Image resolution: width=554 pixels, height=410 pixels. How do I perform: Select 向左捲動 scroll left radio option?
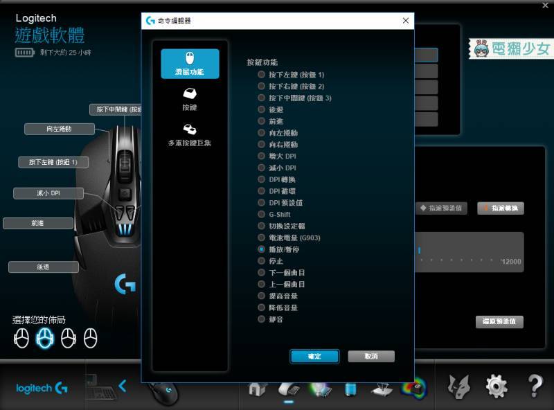point(261,133)
